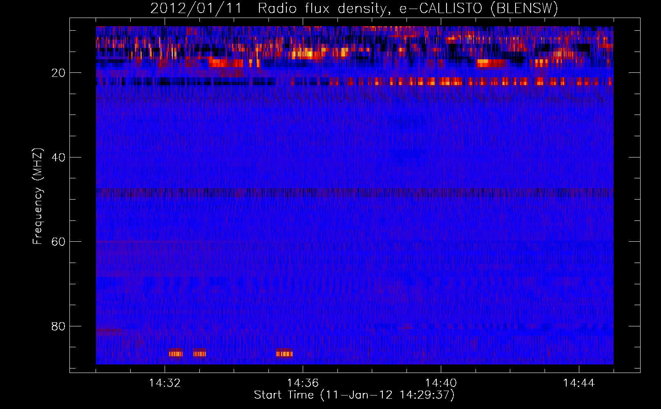This screenshot has width=661, height=409.
Task: Click the 'e-CALLISTO (BLENSW)' title text
Action: click(x=479, y=9)
